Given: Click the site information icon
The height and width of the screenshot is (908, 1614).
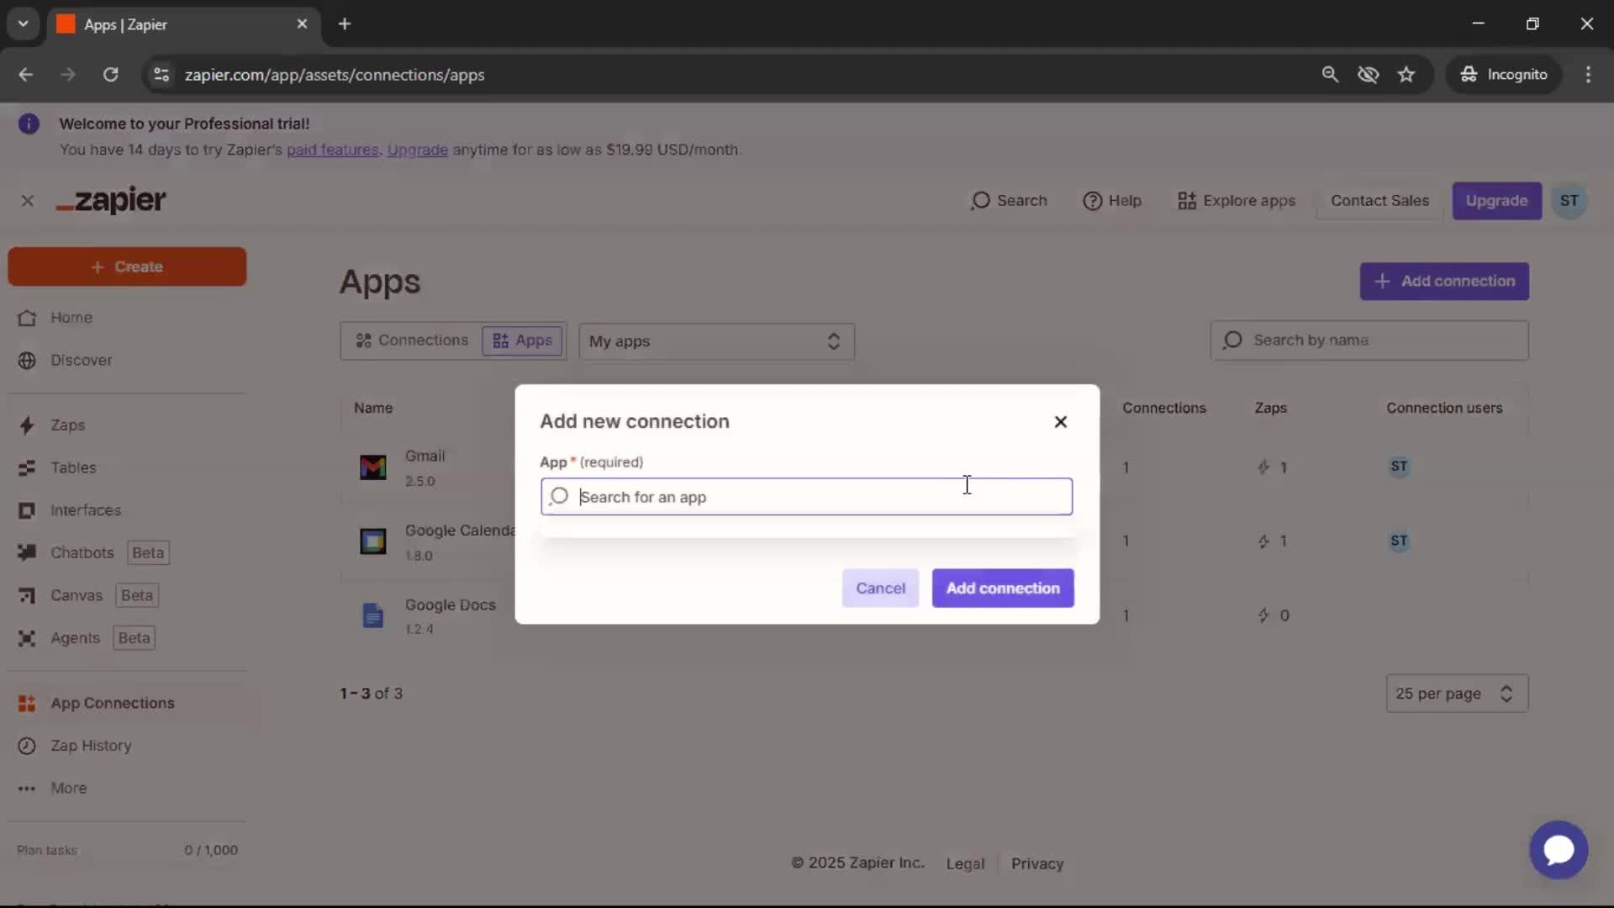Looking at the screenshot, I should (161, 75).
